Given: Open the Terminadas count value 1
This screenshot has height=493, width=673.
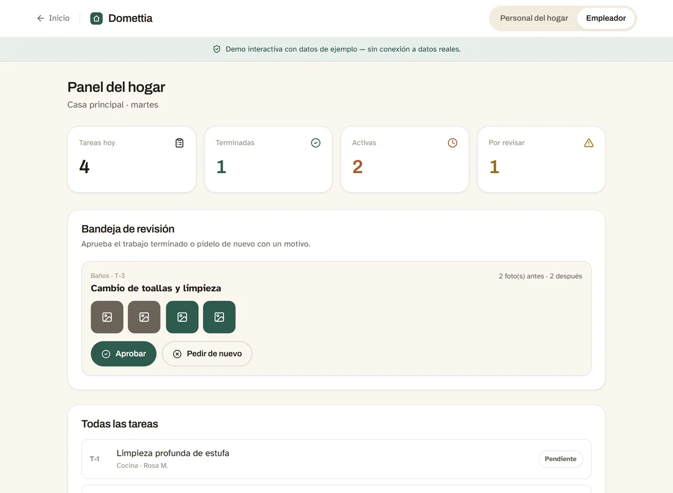Looking at the screenshot, I should click(x=221, y=166).
